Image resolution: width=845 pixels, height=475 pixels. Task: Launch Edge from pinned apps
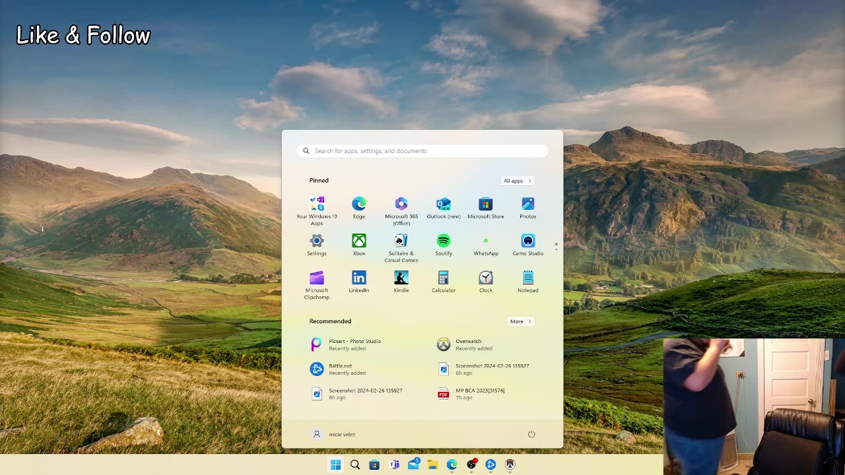pos(359,208)
